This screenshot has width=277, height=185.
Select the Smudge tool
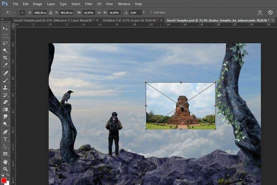(x=5, y=117)
